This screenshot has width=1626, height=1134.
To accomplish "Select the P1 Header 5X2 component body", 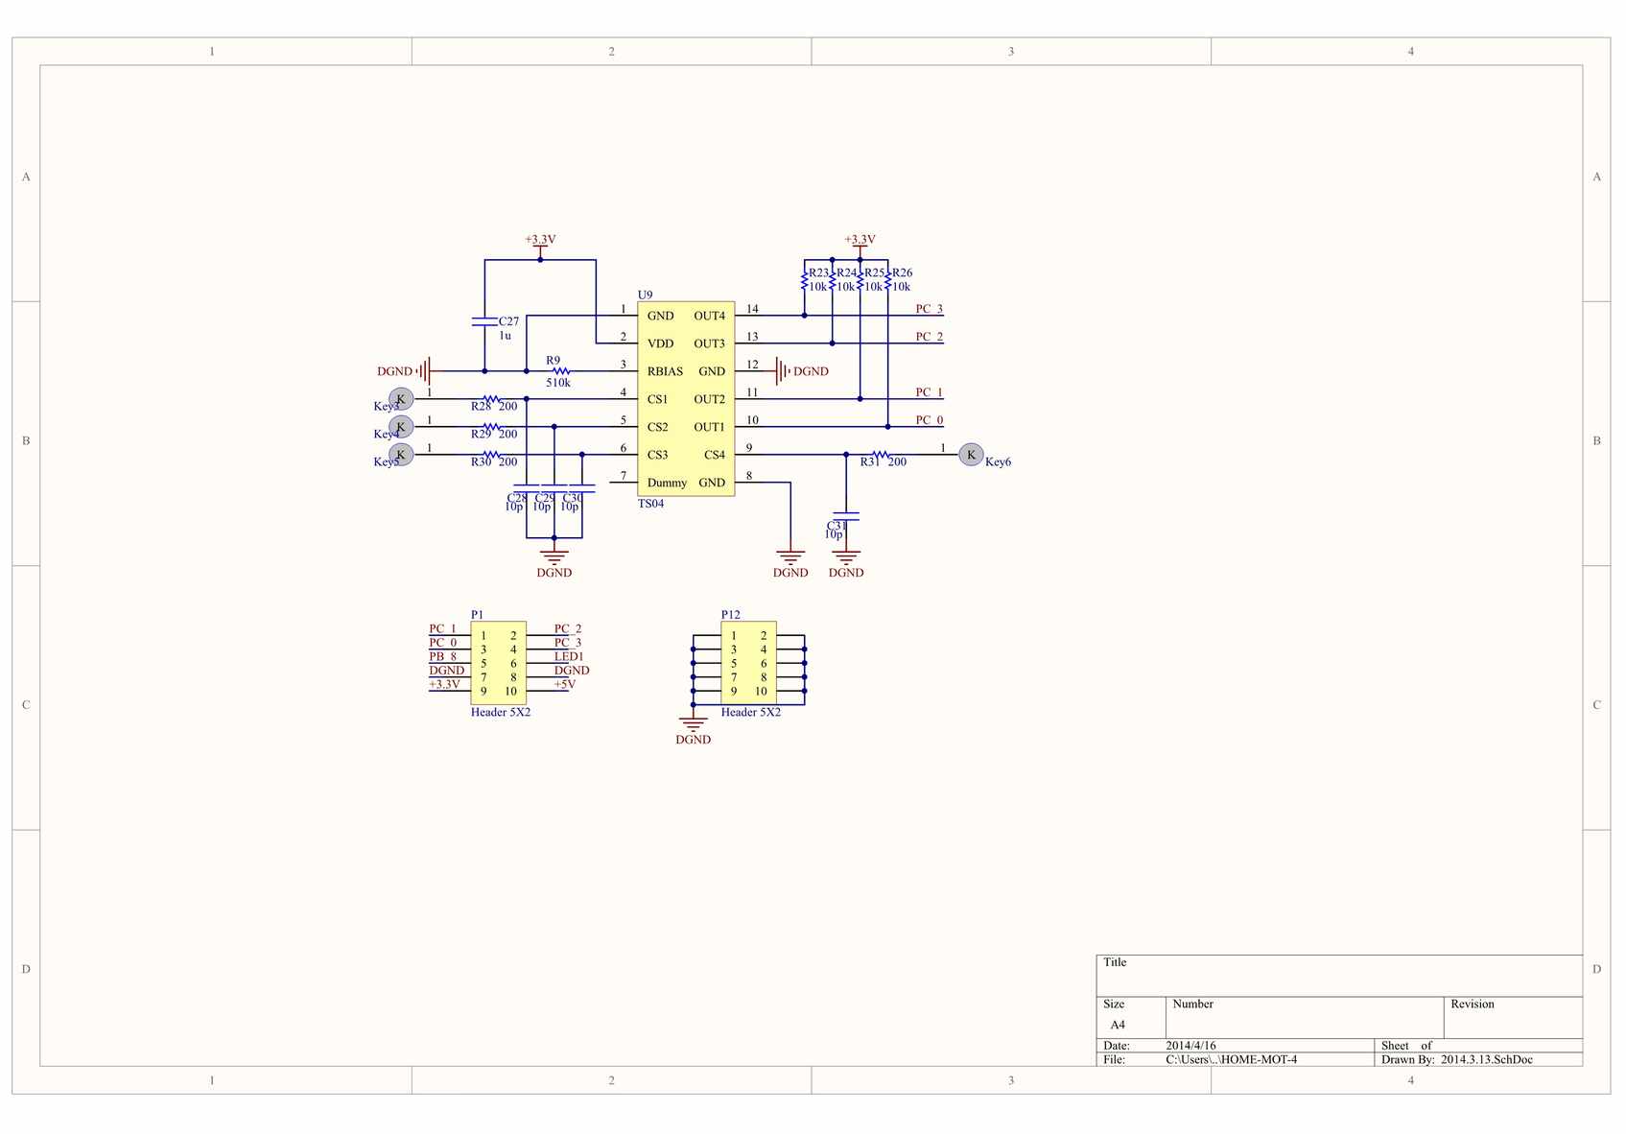I will point(498,663).
